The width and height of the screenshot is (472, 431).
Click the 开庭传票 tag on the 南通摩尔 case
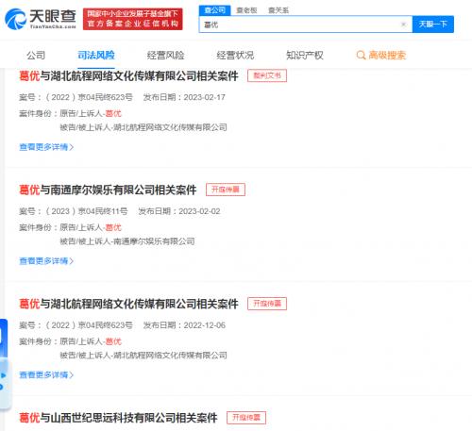(x=226, y=190)
